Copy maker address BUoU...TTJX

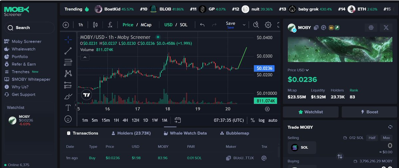tap(228, 158)
